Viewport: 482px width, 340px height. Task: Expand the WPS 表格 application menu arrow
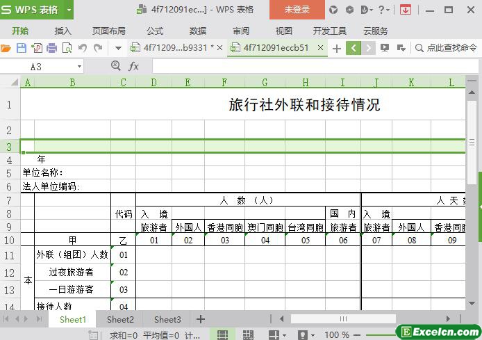pos(69,10)
